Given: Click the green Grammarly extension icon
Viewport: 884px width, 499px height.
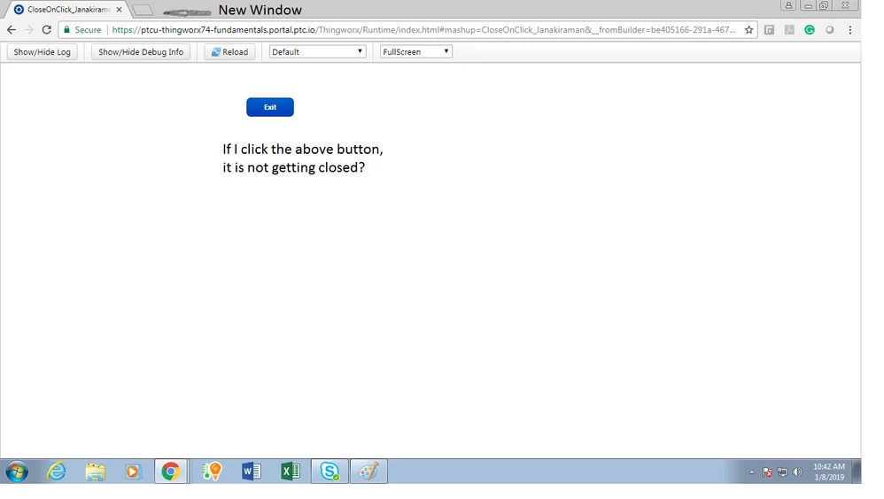Looking at the screenshot, I should point(810,30).
